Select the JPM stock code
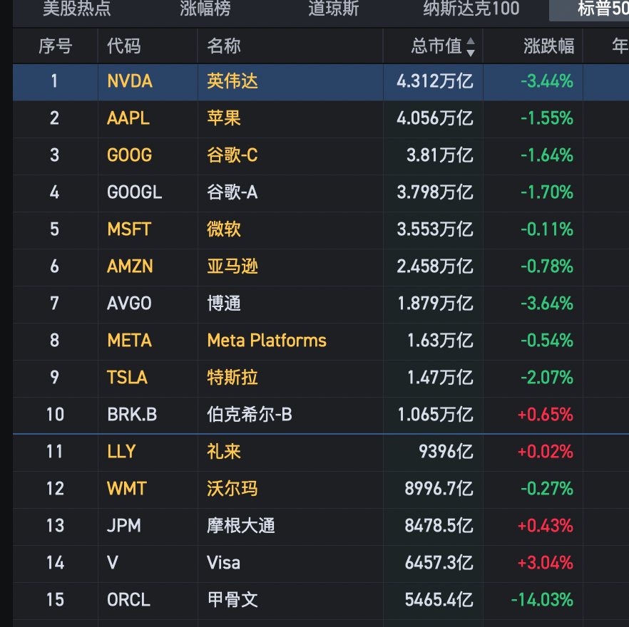The image size is (629, 627). pyautogui.click(x=124, y=526)
